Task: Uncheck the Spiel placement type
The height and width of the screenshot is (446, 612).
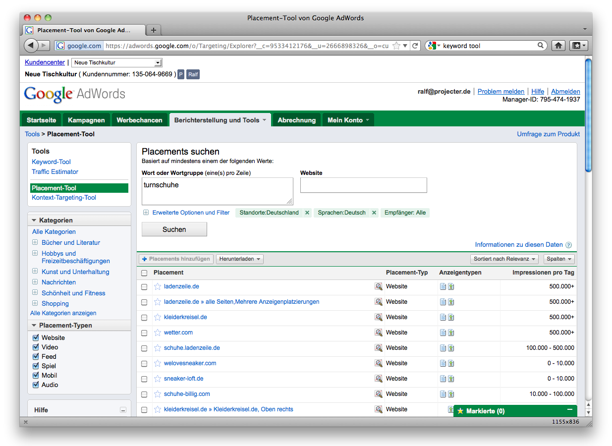Action: coord(36,366)
